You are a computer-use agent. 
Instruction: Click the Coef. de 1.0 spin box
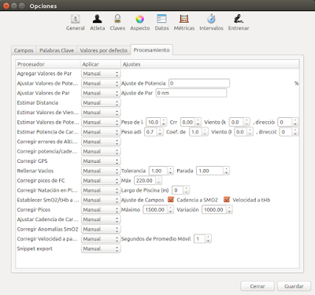click(x=198, y=132)
